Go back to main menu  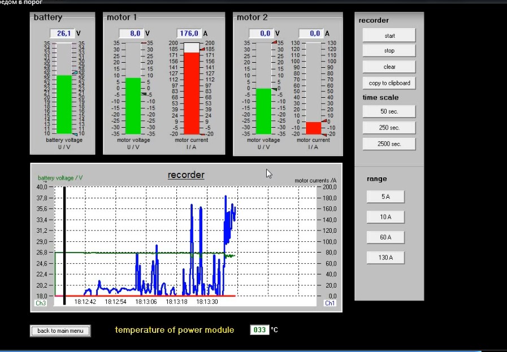coord(60,331)
